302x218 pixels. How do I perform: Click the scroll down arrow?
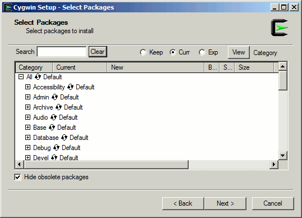pyautogui.click(x=283, y=156)
